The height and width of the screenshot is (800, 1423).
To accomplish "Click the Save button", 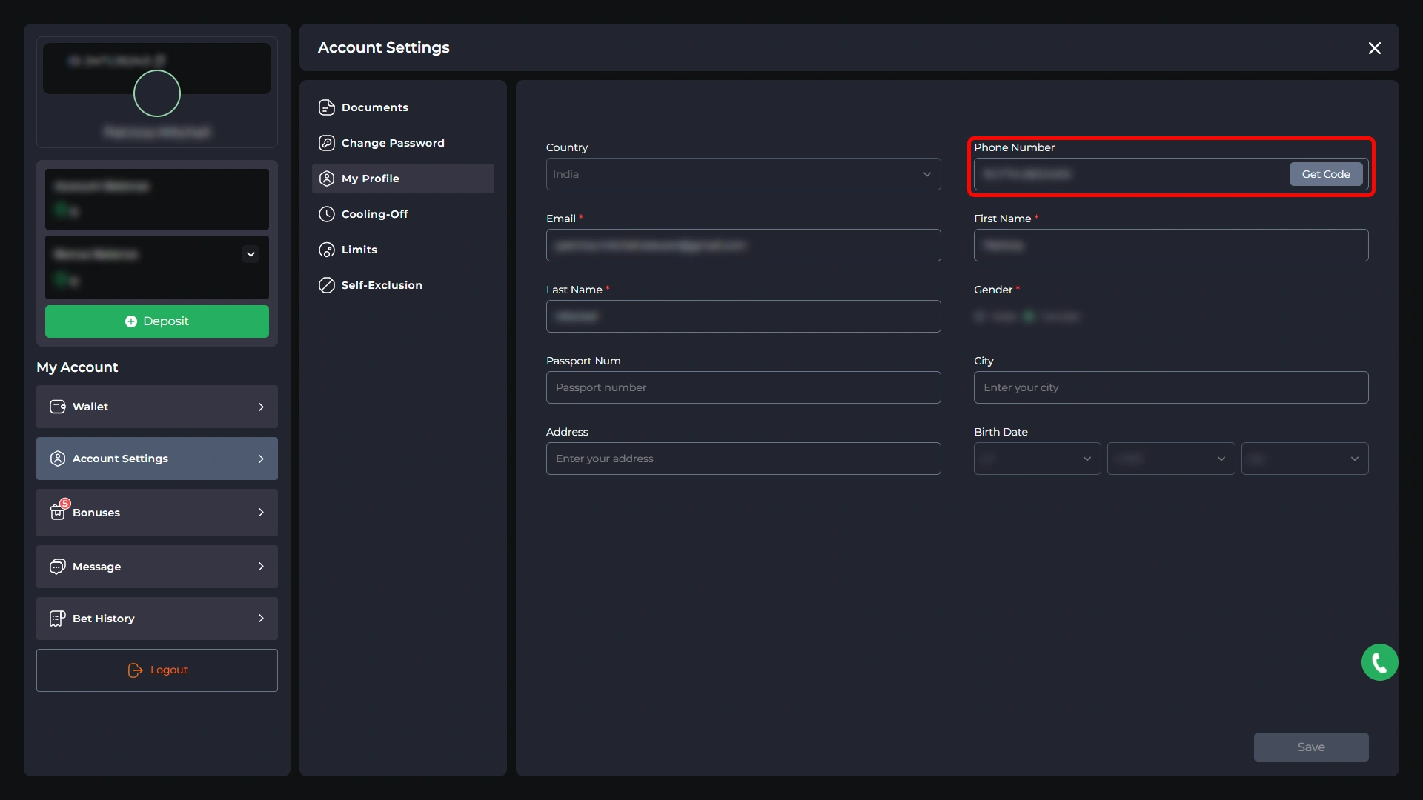I will click(x=1311, y=747).
